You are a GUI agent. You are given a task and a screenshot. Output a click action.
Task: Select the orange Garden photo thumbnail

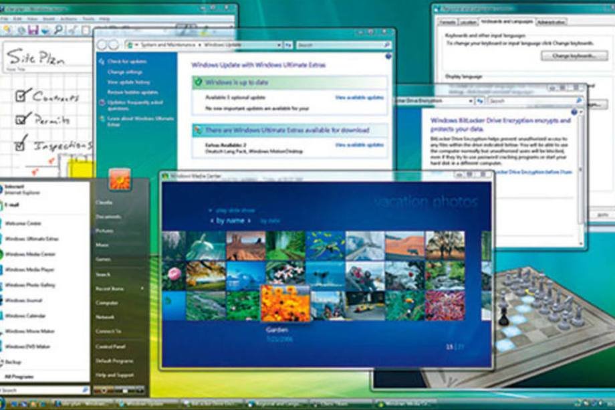(285, 304)
